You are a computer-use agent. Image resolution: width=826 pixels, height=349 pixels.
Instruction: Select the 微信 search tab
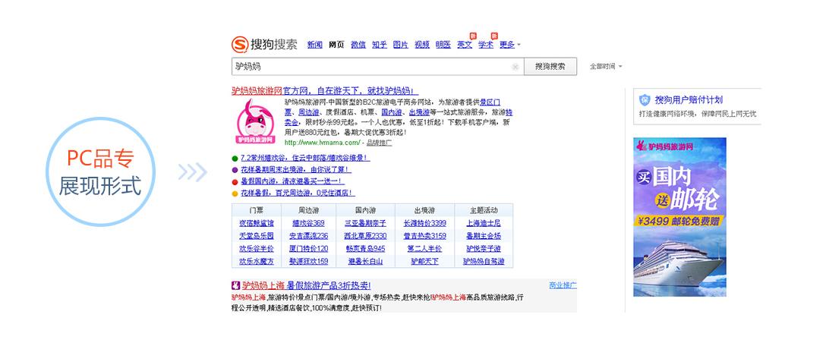[358, 45]
